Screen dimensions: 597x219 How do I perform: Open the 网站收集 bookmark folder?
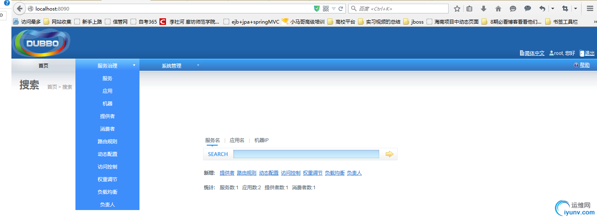click(57, 22)
